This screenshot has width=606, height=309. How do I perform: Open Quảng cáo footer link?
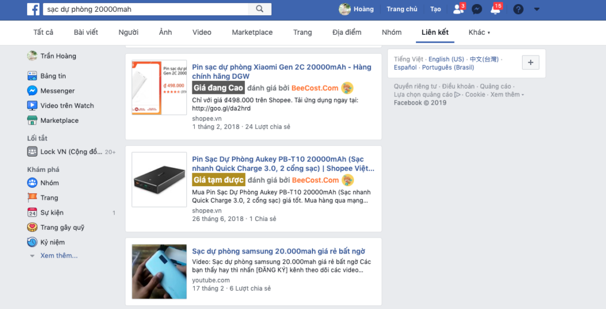click(495, 86)
